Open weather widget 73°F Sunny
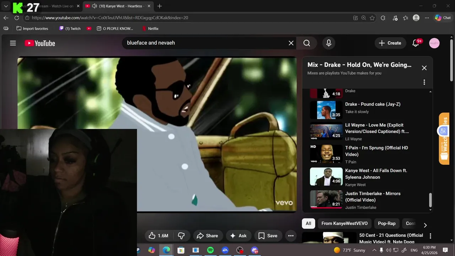 [x=349, y=250]
